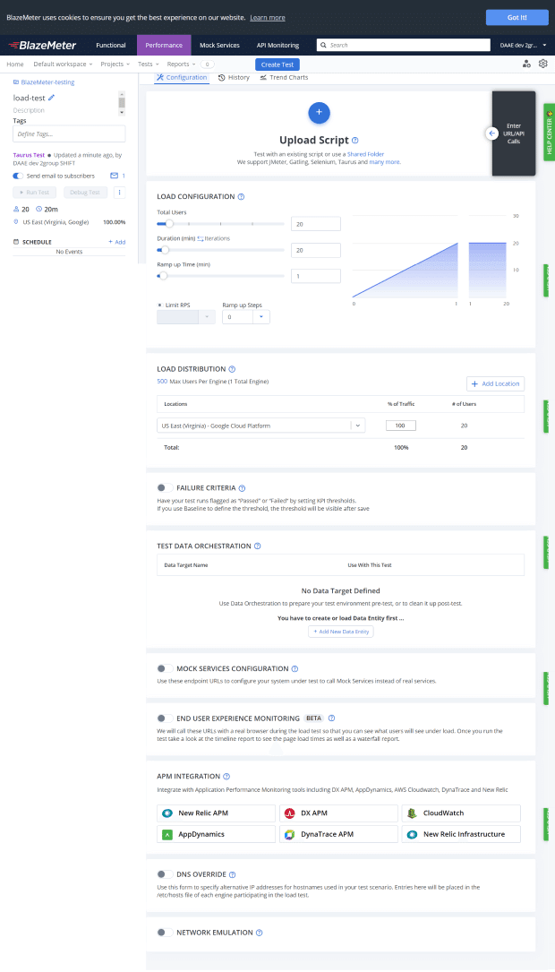Click the Duration slider handle
Viewport: 555px width, 972px height.
pyautogui.click(x=165, y=250)
